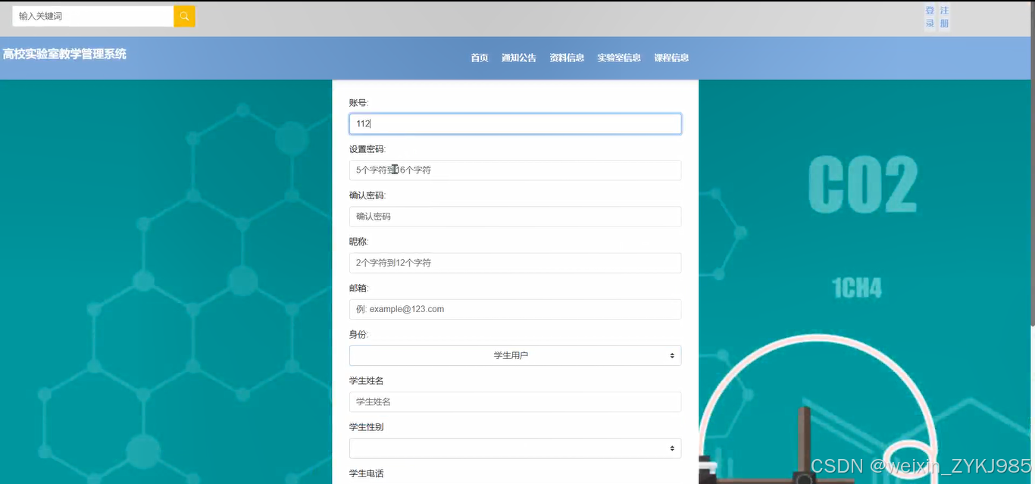
Task: Focus the 设置密码 password field
Action: [x=515, y=170]
